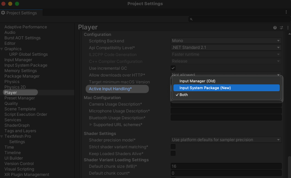291x178 pixels.
Task: Open Package Manager settings
Action: pos(22,76)
